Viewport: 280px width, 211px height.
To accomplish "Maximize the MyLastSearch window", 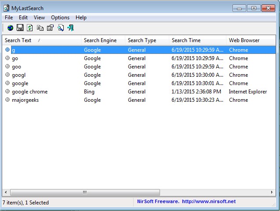I will point(254,8).
